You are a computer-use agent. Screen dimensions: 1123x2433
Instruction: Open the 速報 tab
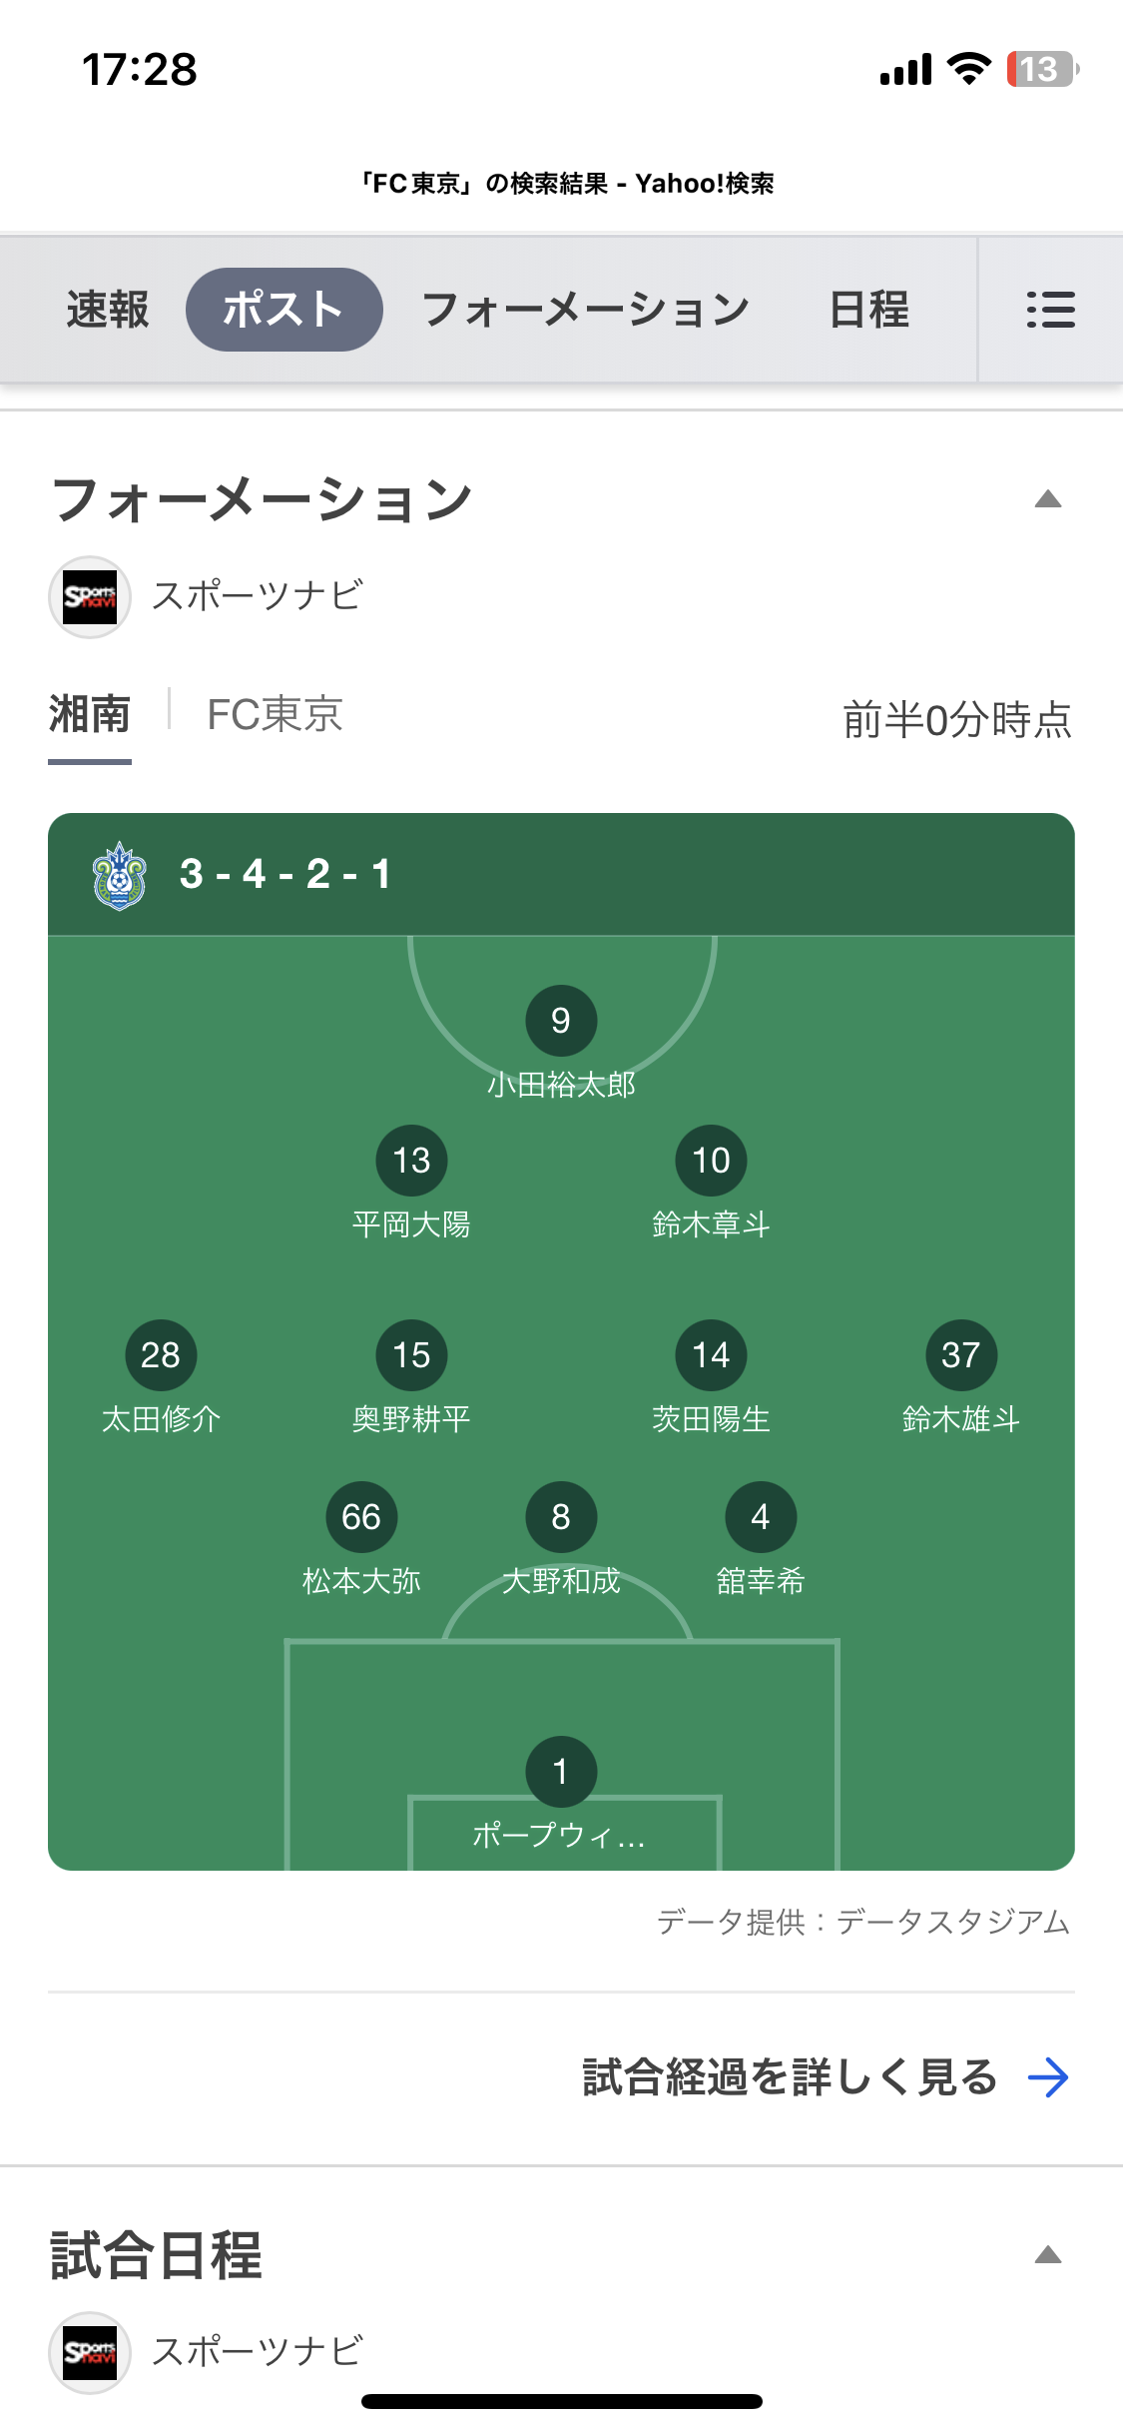pos(108,310)
